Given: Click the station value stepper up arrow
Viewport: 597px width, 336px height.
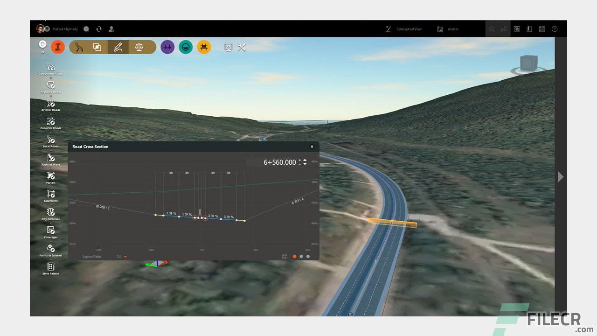Looking at the screenshot, I should click(x=305, y=160).
